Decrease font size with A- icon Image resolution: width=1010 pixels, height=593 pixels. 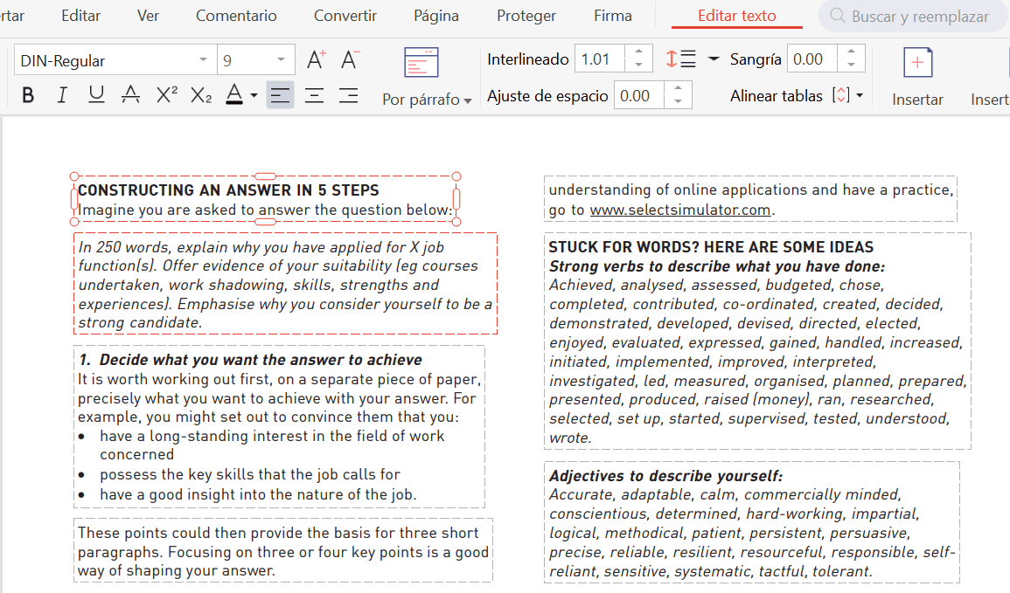point(350,60)
